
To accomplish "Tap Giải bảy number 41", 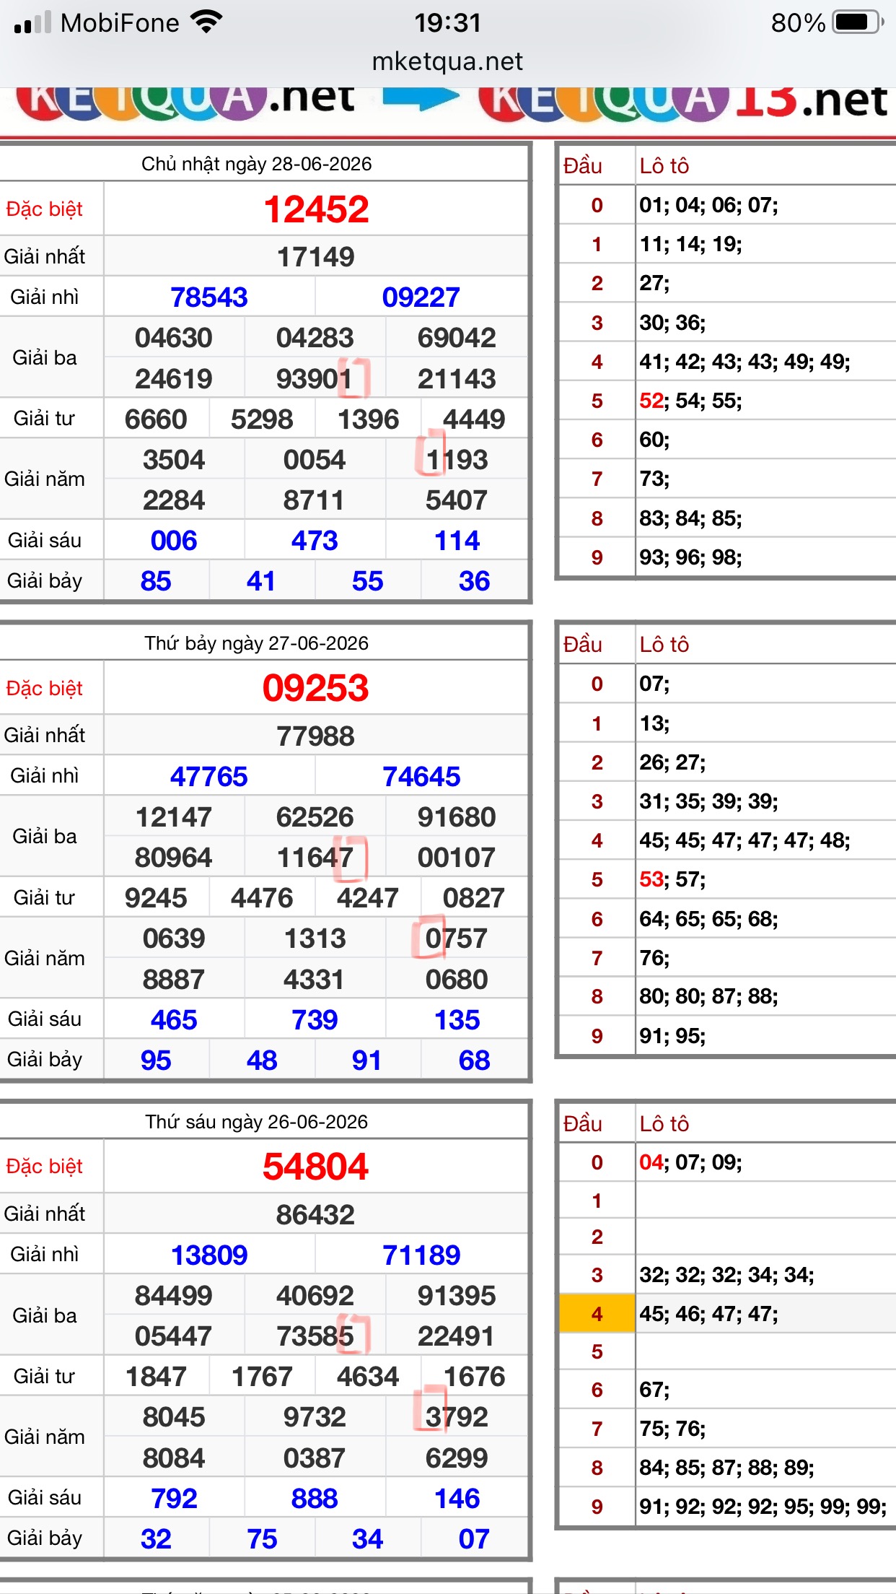I will point(261,581).
